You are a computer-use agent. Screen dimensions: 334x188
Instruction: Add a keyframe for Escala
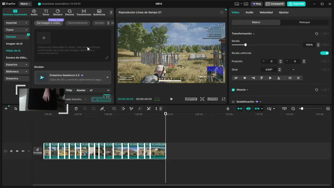(325, 45)
